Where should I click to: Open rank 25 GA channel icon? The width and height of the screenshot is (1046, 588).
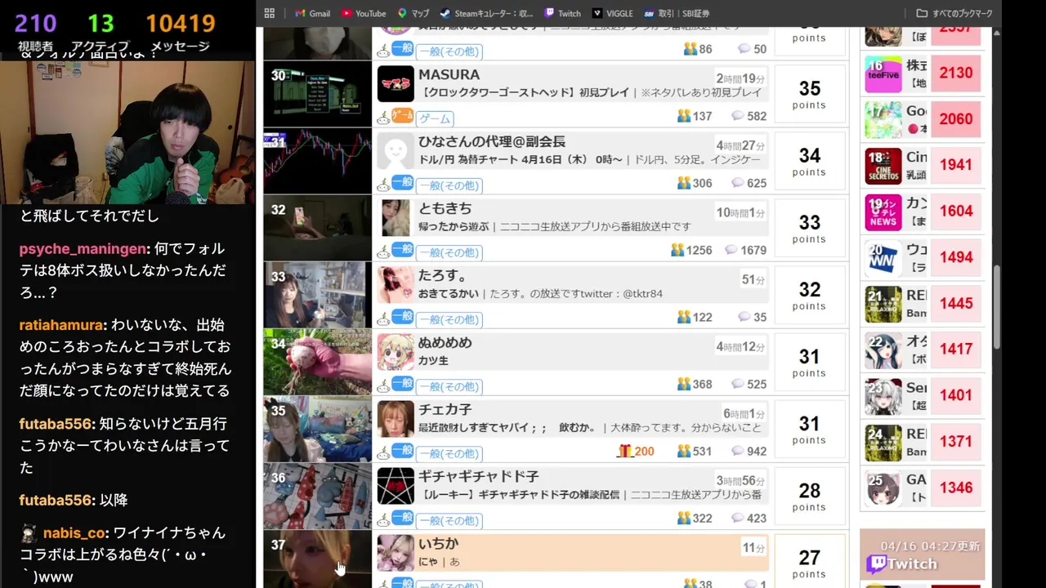[x=883, y=489]
